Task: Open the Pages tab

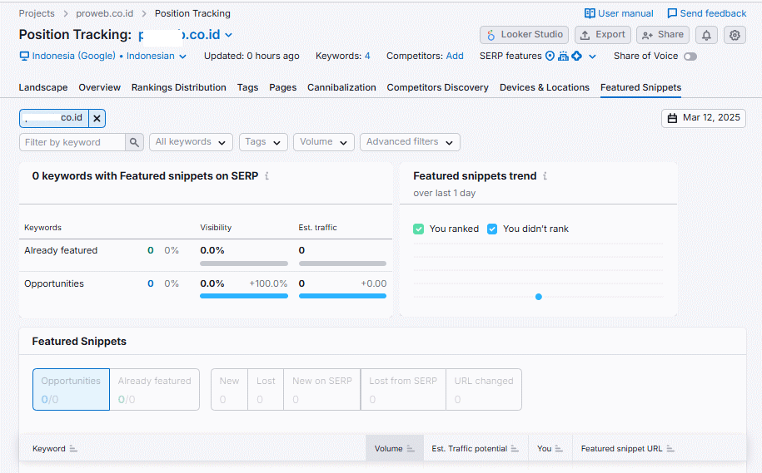Action: (283, 87)
